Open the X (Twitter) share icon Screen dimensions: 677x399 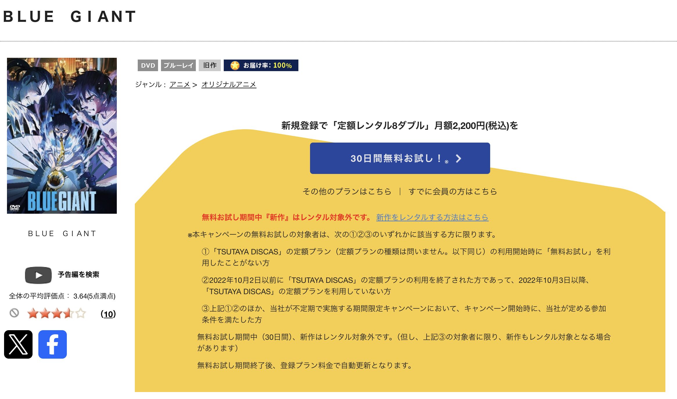[18, 344]
